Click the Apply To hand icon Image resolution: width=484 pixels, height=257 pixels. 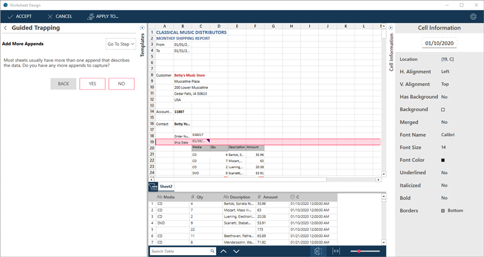(91, 16)
